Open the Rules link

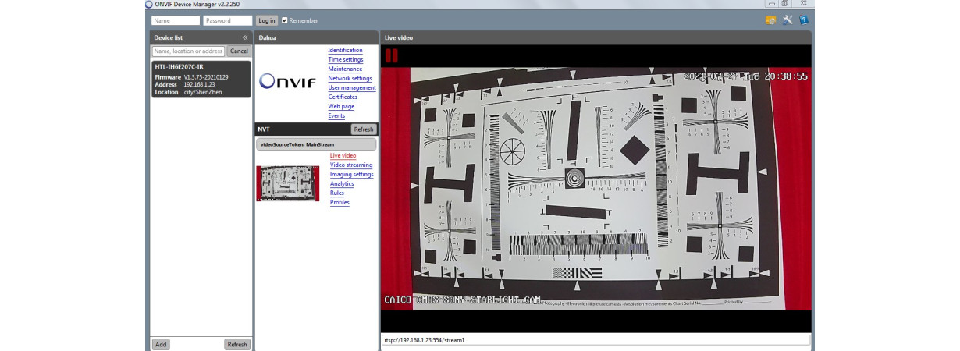tap(337, 193)
